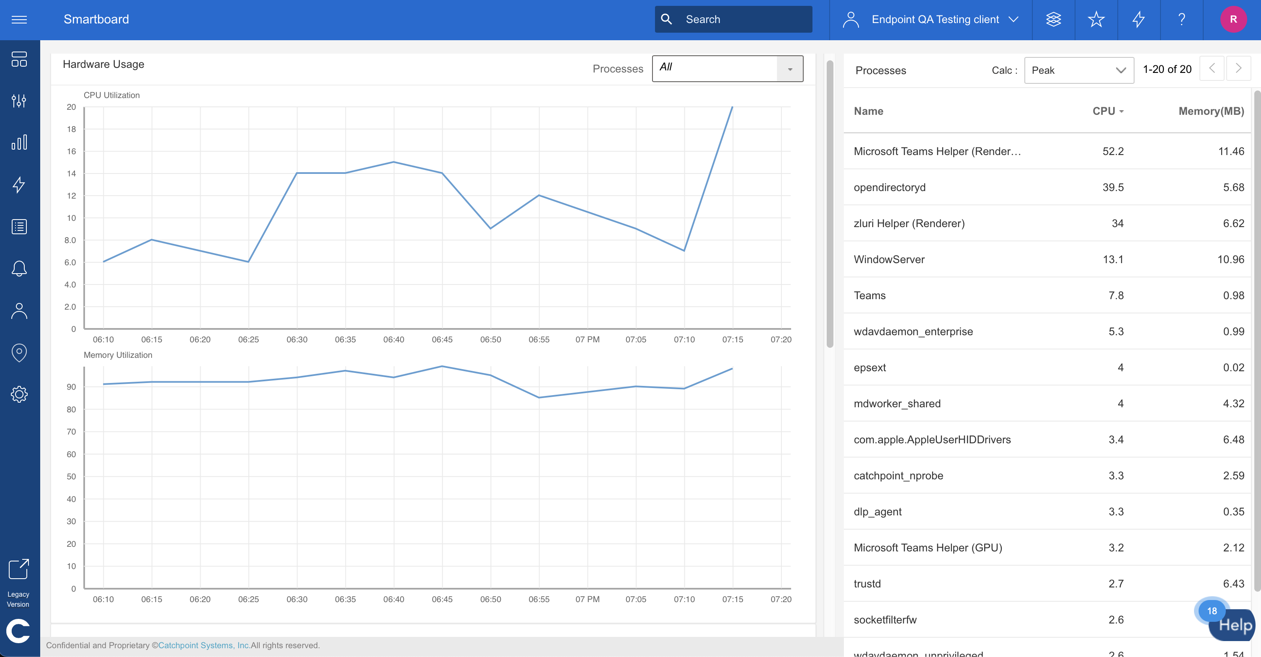Click the CPU data point at 06:40

[394, 162]
